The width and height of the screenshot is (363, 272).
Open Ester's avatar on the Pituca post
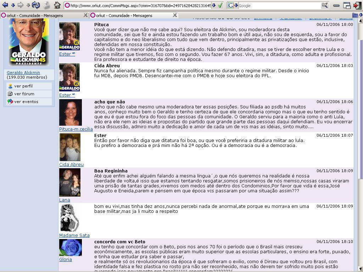tap(69, 36)
